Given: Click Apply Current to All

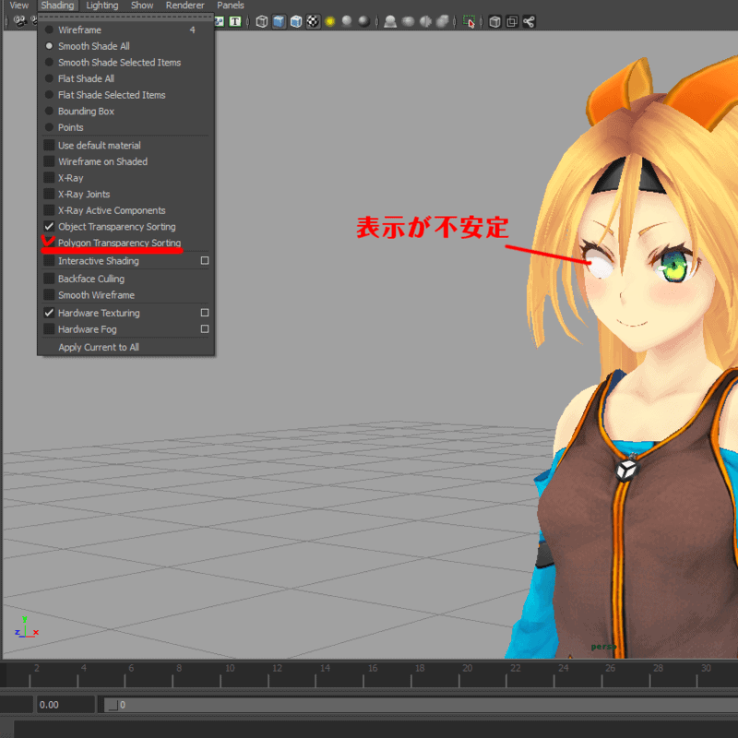Looking at the screenshot, I should pyautogui.click(x=99, y=348).
